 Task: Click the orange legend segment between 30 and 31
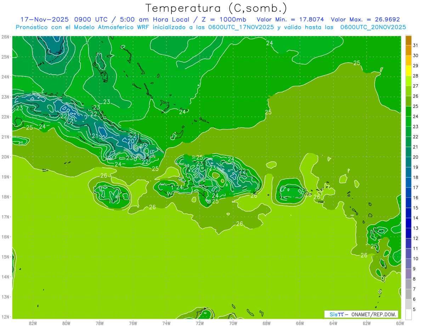(x=408, y=51)
